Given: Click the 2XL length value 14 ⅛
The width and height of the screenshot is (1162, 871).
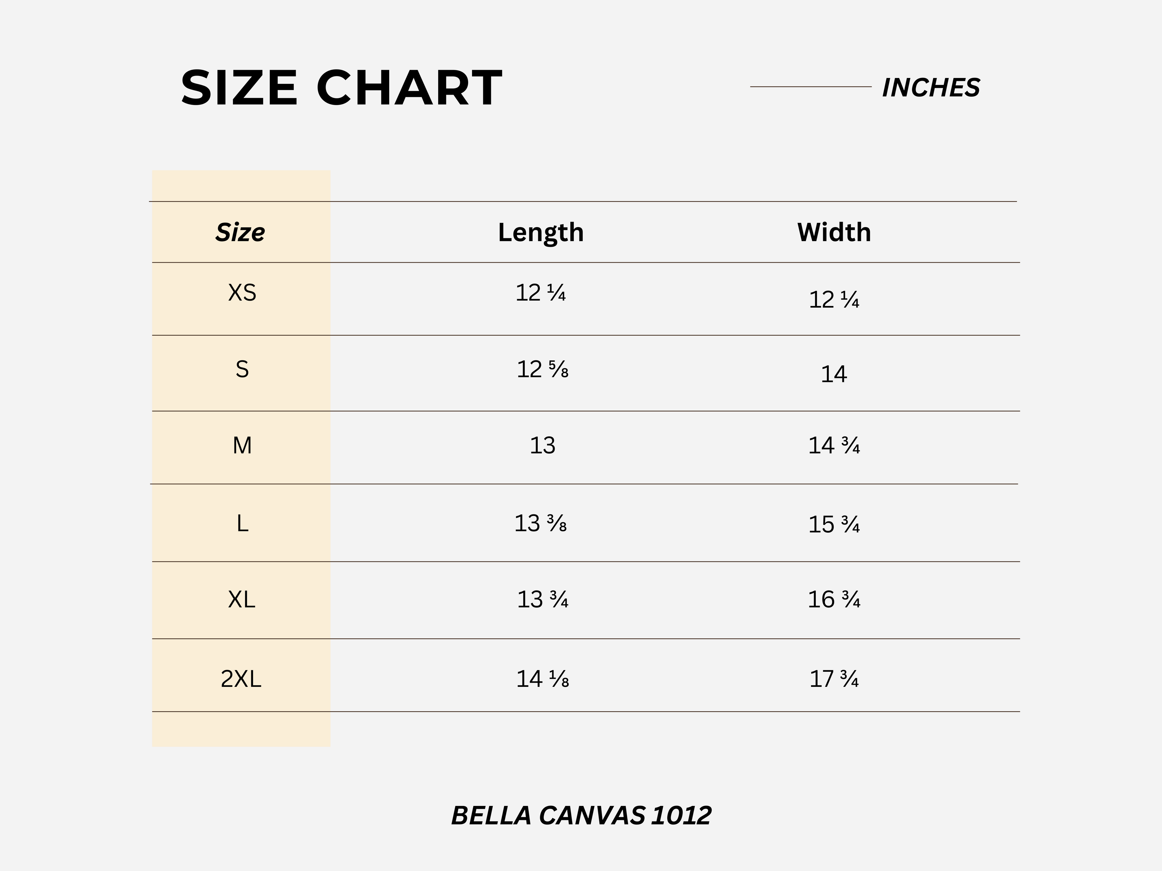Looking at the screenshot, I should (543, 679).
